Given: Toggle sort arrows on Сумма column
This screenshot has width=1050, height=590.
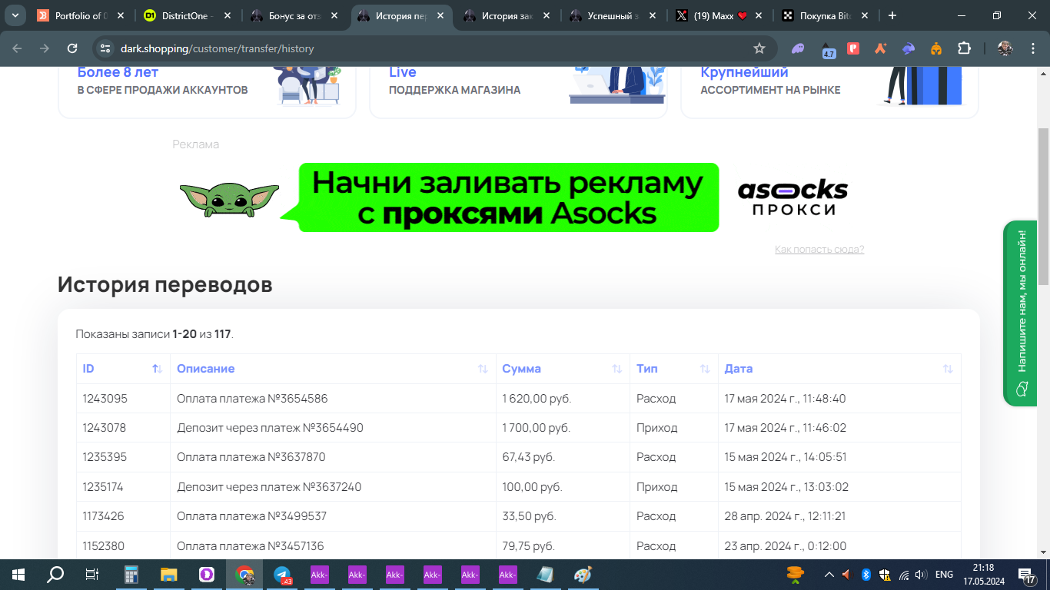Looking at the screenshot, I should click(616, 369).
